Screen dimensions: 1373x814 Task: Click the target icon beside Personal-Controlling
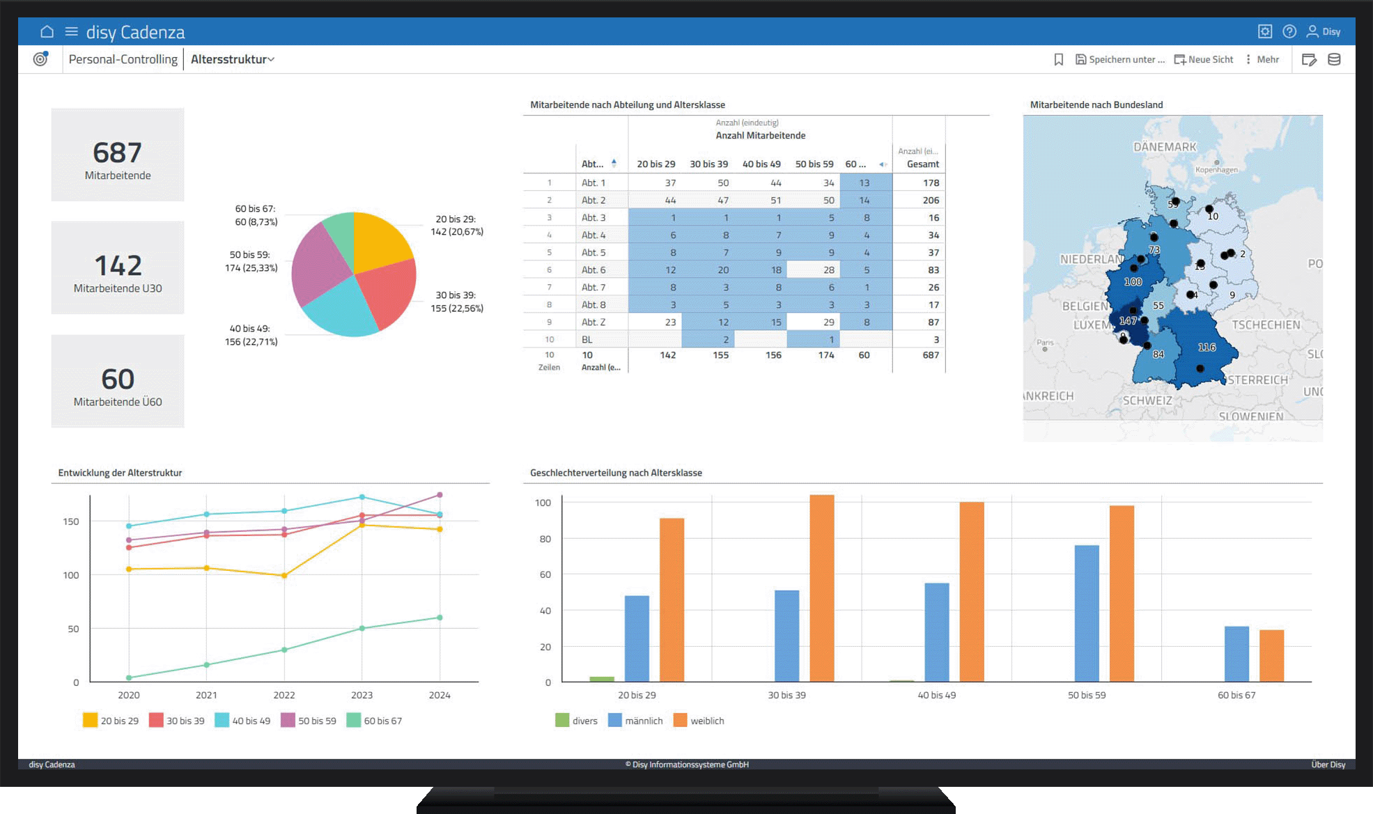(x=41, y=59)
